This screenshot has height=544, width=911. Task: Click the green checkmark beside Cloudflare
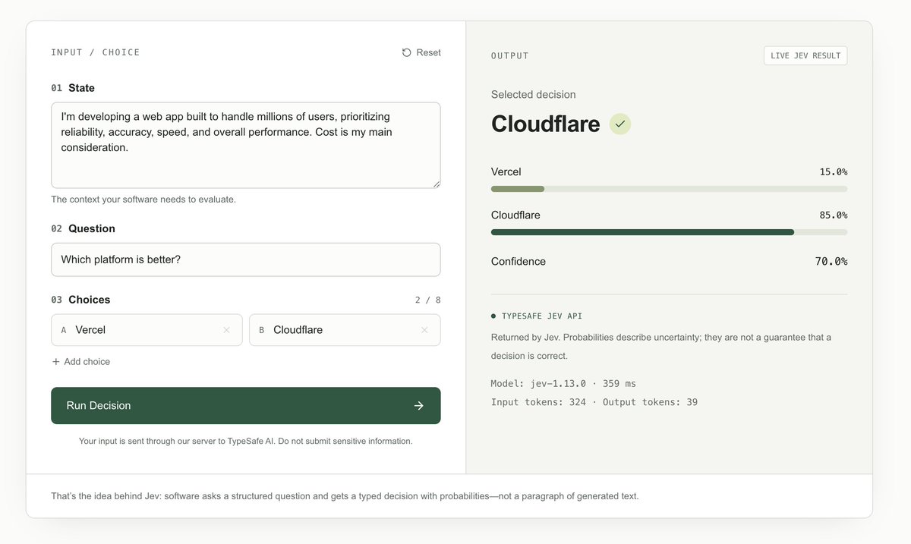[620, 124]
